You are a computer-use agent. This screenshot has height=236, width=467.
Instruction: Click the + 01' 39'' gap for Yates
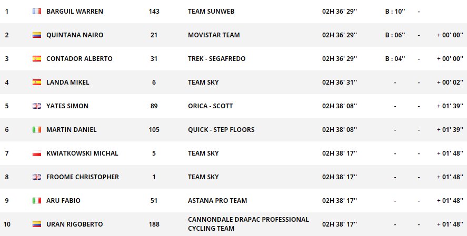450,106
